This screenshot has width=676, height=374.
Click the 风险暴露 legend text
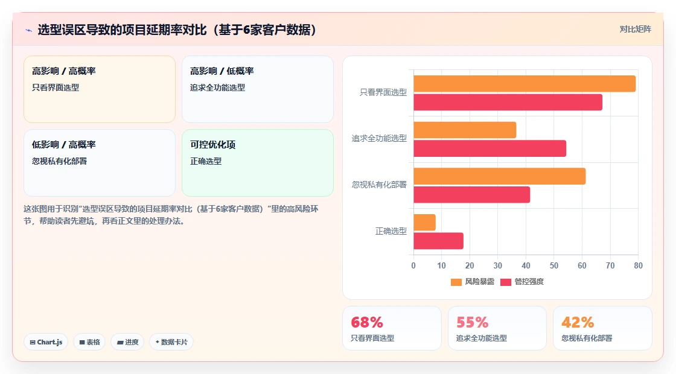[x=479, y=282]
